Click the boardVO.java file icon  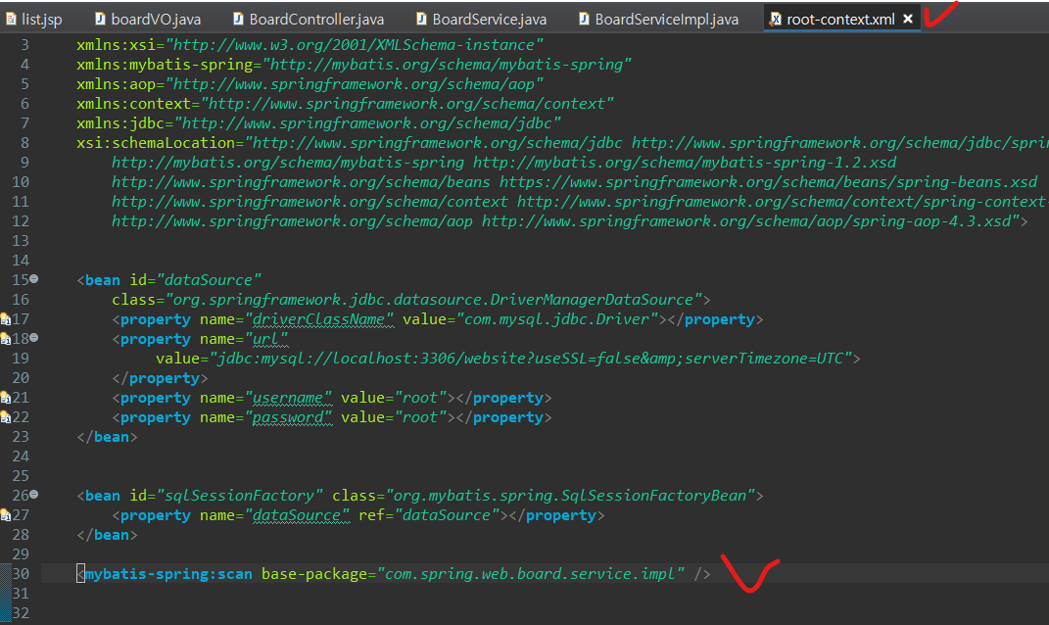coord(100,19)
